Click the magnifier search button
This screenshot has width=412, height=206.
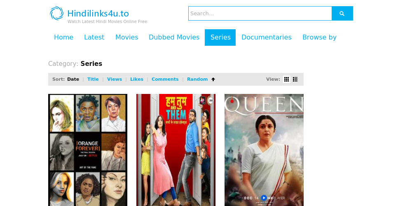pos(342,14)
